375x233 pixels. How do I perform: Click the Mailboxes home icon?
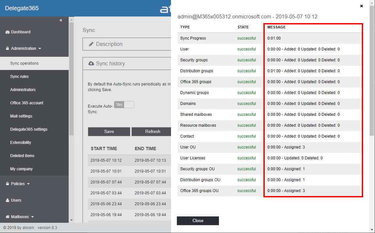click(7, 217)
